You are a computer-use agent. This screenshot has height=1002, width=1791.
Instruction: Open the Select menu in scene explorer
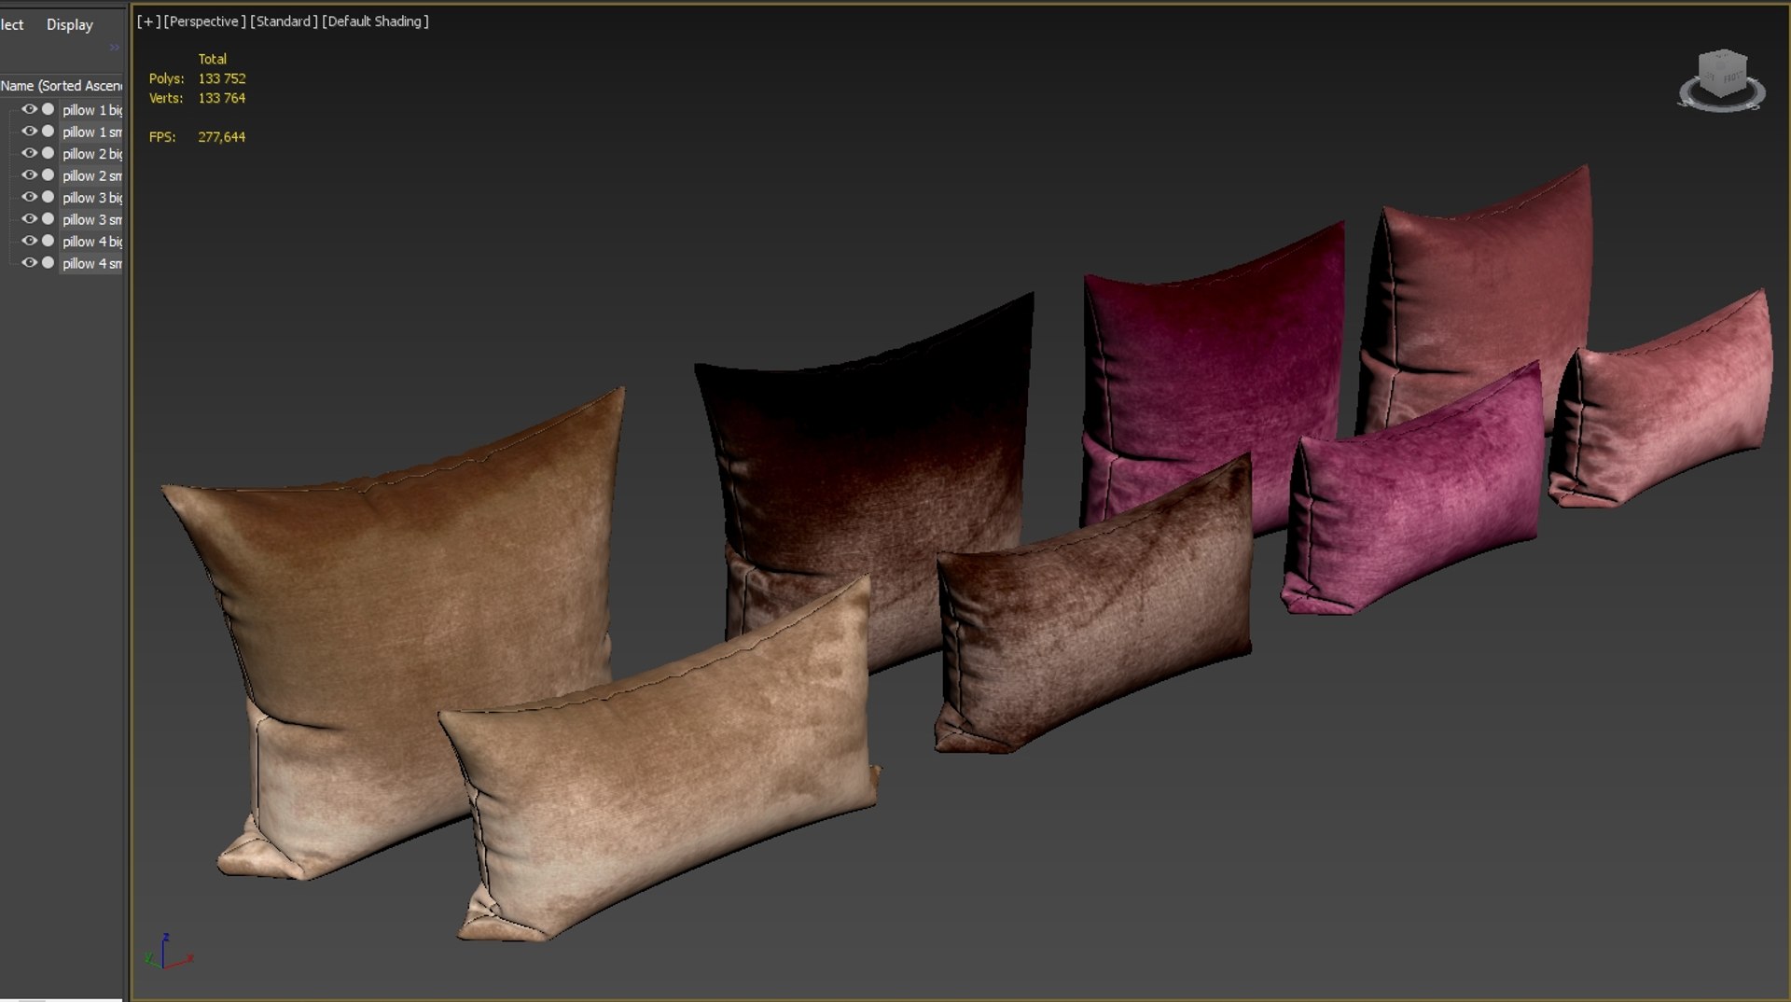coord(12,25)
